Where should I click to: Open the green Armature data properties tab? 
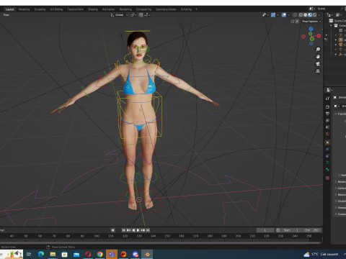pos(327,163)
